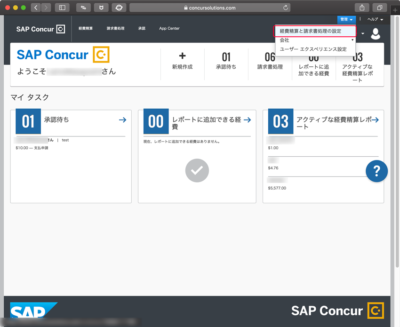
Task: Click the 01 number badge in 承認待ち card
Action: pos(28,121)
